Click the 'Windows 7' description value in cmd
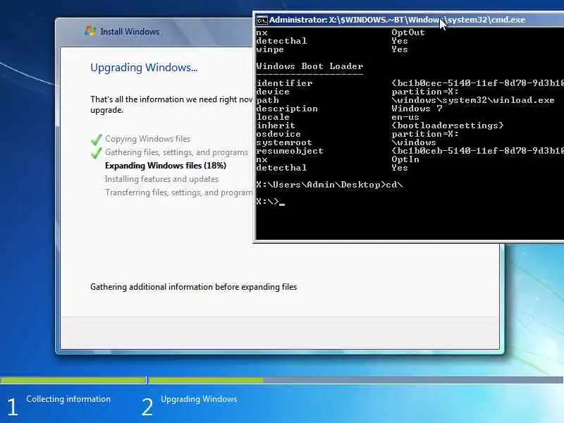 pos(417,109)
